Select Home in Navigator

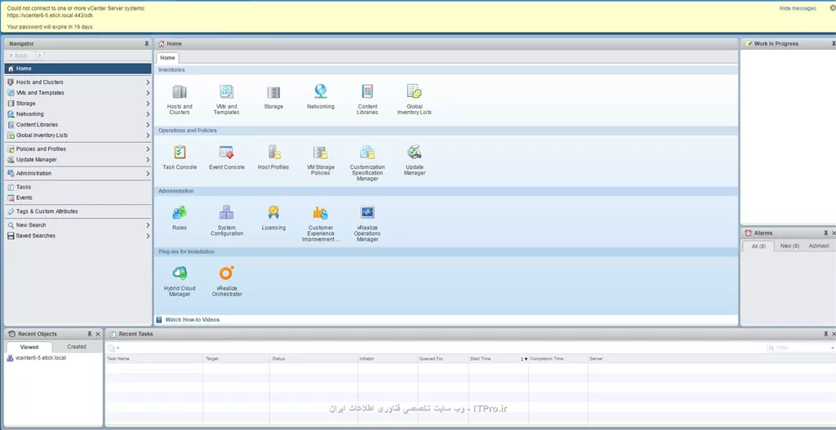pyautogui.click(x=78, y=69)
